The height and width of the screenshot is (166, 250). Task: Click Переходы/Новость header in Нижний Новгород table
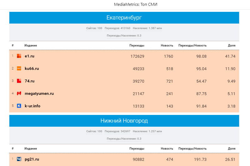tap(192, 149)
